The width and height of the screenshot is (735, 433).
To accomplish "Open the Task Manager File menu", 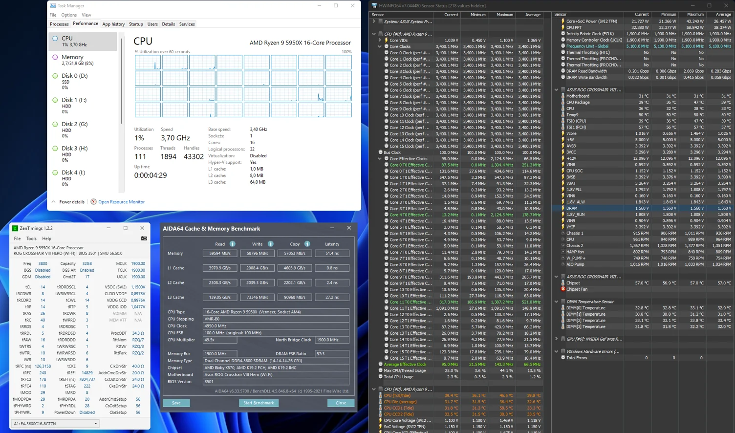I will pyautogui.click(x=53, y=15).
